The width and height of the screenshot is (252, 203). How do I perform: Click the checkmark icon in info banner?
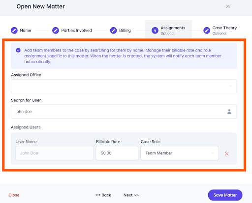tap(18, 50)
